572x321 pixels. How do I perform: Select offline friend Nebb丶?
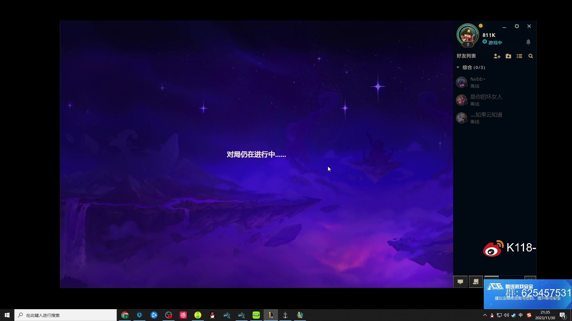(495, 82)
